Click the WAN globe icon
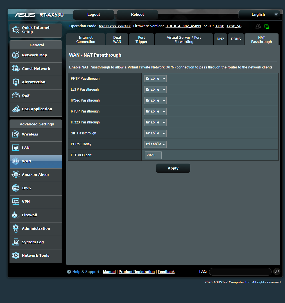This screenshot has height=303, width=285. 16,161
